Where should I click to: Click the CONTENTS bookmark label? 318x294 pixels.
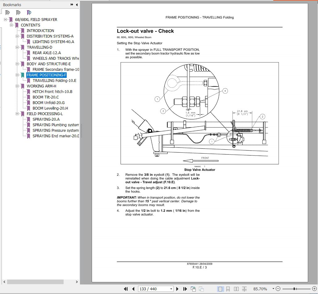coord(31,25)
